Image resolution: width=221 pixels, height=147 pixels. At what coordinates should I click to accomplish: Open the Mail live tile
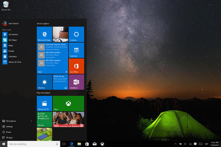[x=52, y=58]
